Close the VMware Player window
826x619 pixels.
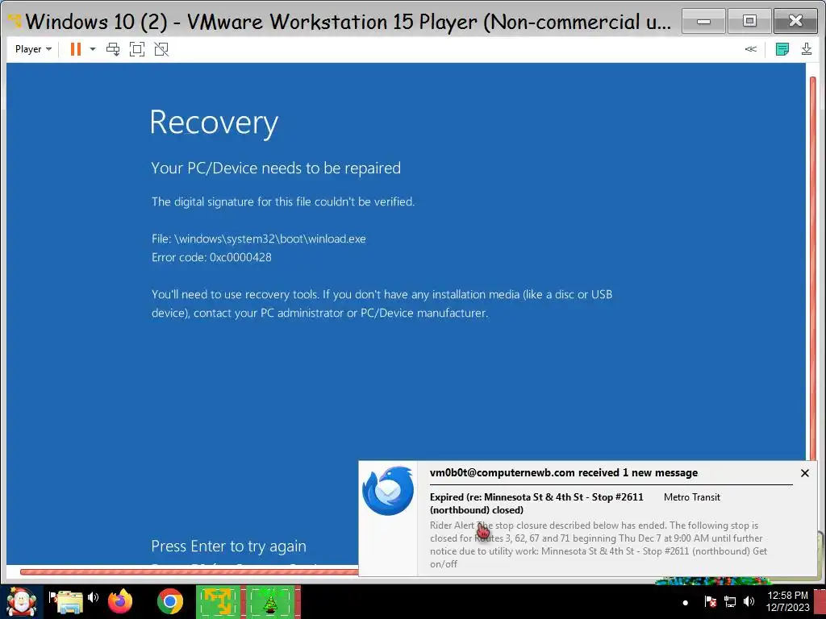795,22
